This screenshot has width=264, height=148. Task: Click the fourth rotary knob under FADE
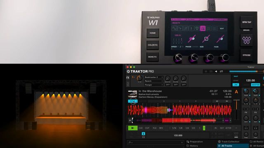click(224, 58)
